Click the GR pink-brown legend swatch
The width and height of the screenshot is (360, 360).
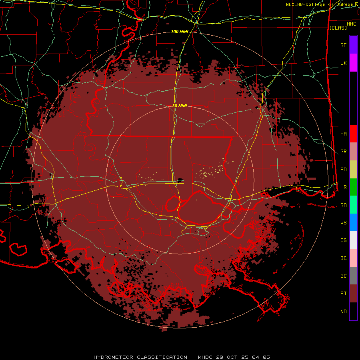[353, 152]
